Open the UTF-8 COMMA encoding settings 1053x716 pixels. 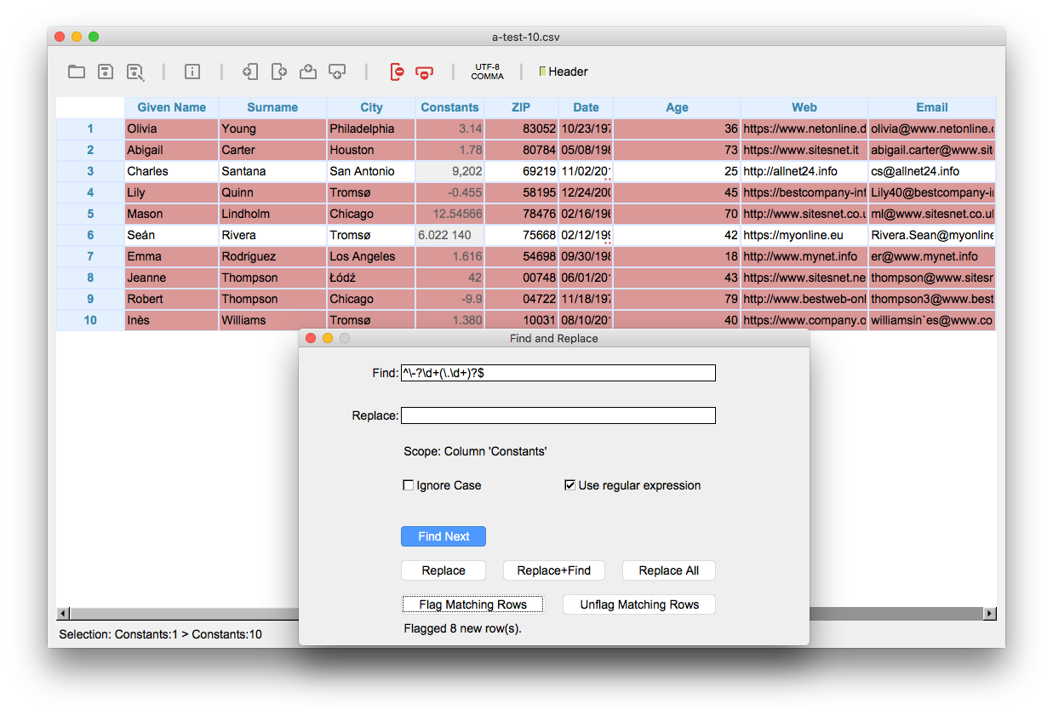pos(487,72)
